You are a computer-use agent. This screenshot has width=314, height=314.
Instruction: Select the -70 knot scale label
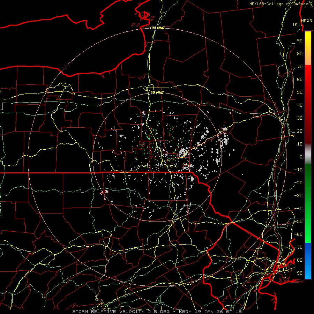pos(298,247)
